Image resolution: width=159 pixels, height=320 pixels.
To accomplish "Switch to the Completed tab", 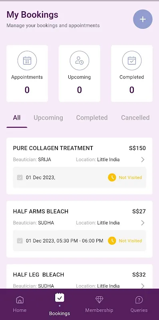I will point(92,118).
